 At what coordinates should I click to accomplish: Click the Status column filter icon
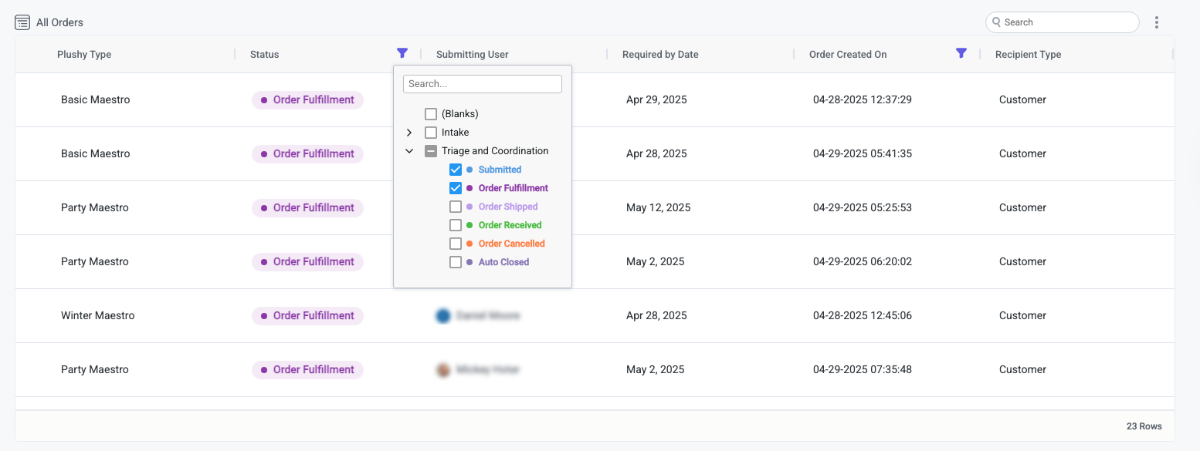(402, 53)
